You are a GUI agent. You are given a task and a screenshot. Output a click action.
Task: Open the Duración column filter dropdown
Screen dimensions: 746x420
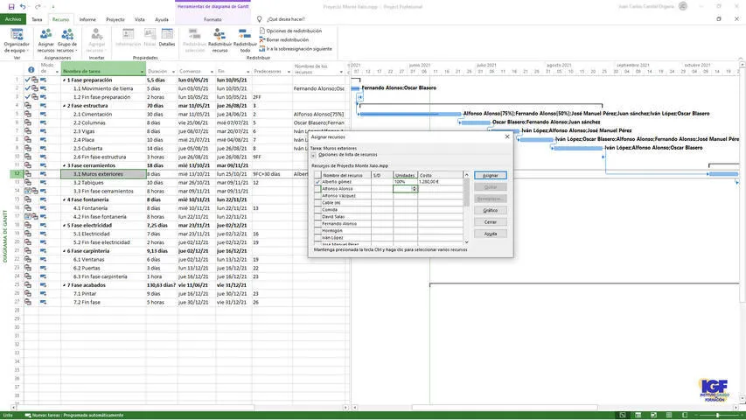tap(173, 72)
